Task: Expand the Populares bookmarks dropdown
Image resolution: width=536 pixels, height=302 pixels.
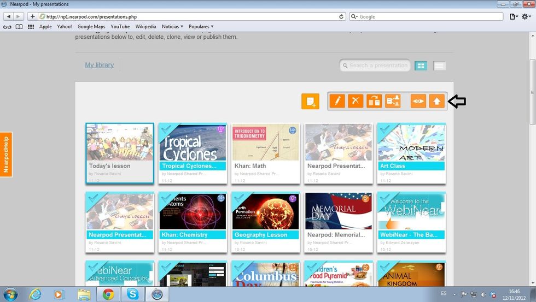Action: click(x=201, y=27)
